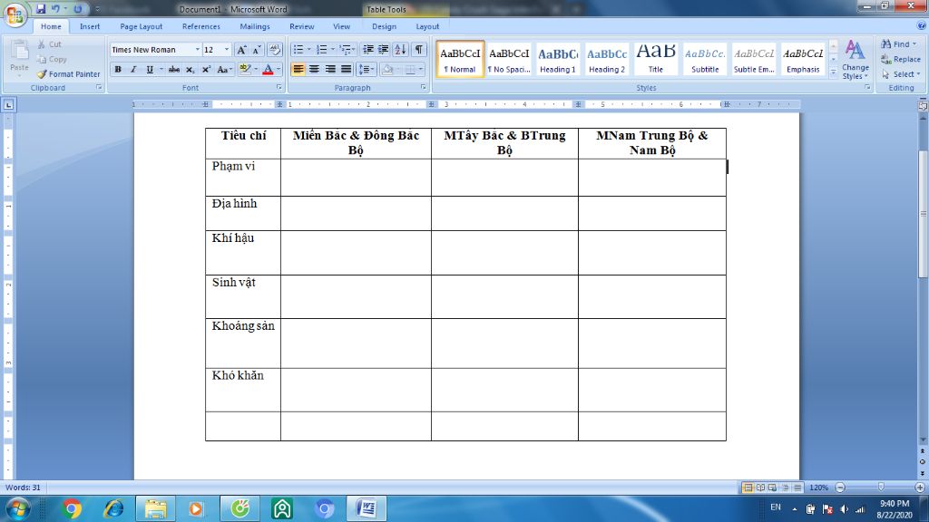Open the Table Tools Design tab
Image resolution: width=929 pixels, height=522 pixels.
(x=384, y=26)
